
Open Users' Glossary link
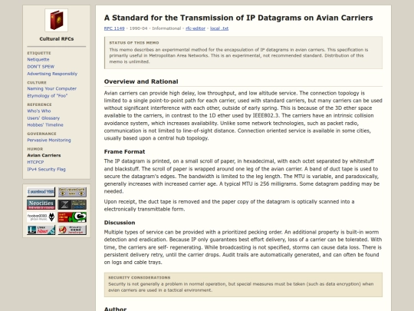[43, 118]
